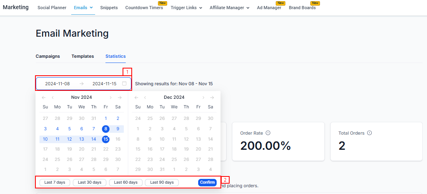Click calendar icon in date range field

coord(125,84)
